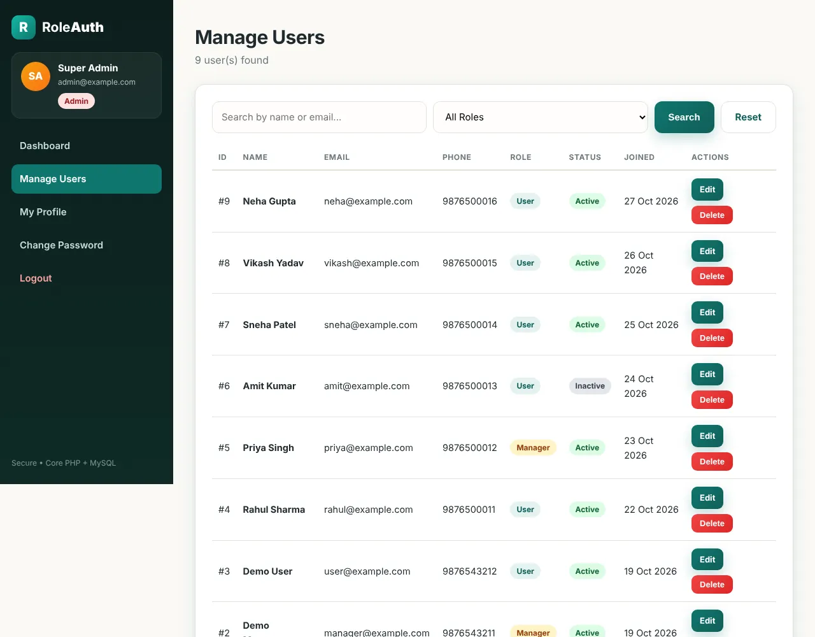Click the Admin badge under Super Admin
The width and height of the screenshot is (815, 637).
[76, 101]
